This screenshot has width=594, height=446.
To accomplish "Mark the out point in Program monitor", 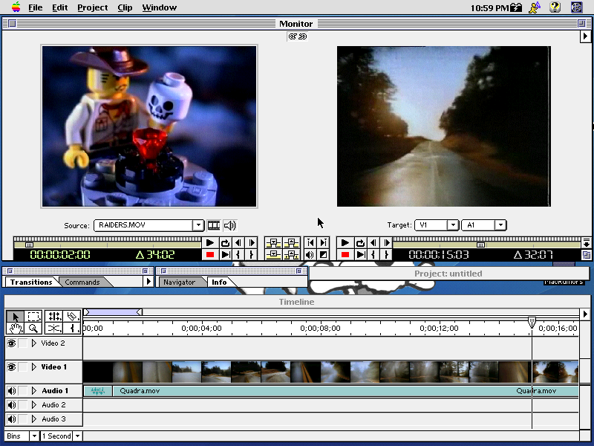I will pos(386,254).
